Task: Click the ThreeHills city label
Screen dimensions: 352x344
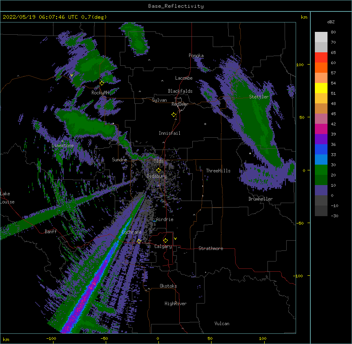Action: (x=218, y=171)
